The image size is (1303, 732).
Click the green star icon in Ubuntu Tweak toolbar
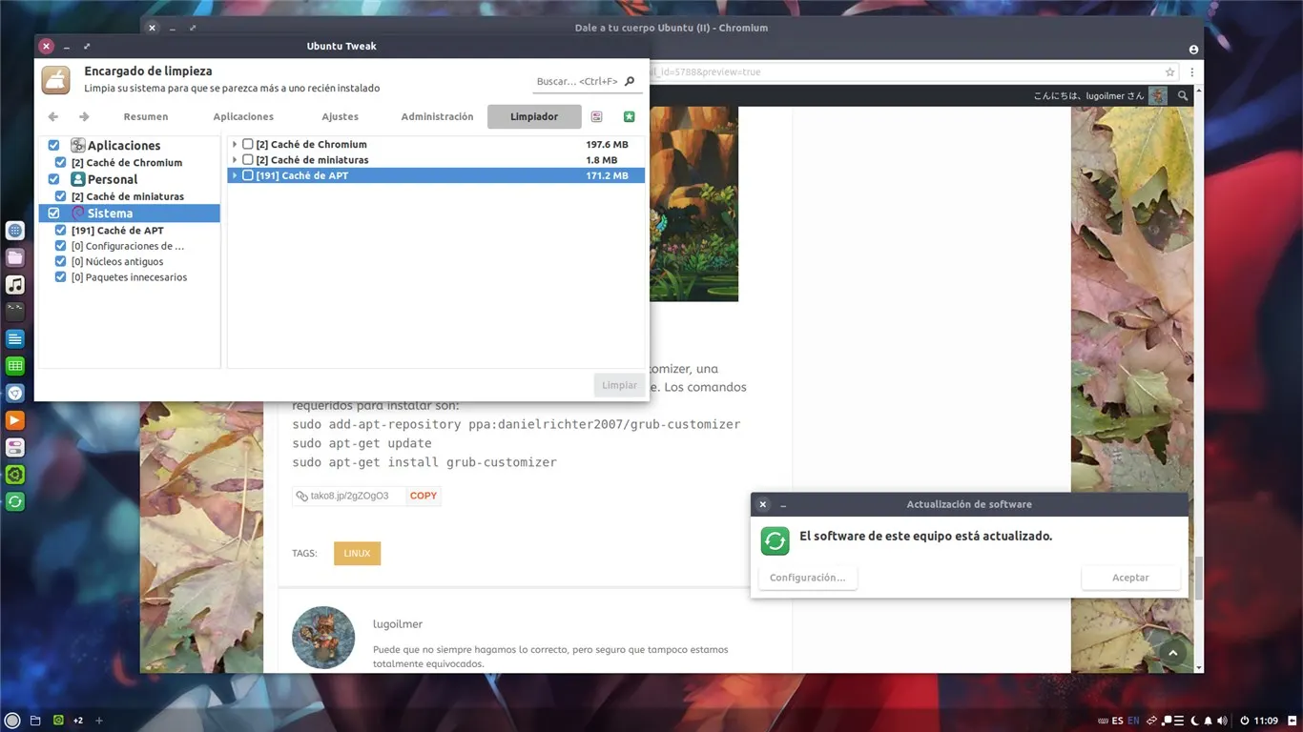[x=628, y=115]
